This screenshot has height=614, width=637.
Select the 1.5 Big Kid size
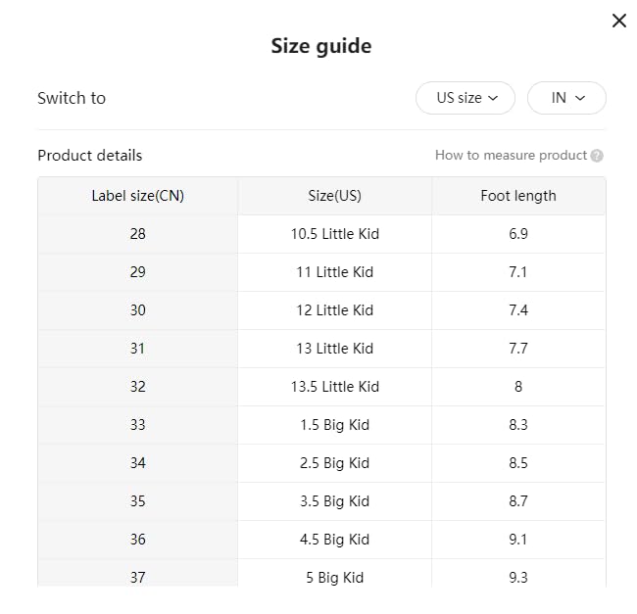click(334, 425)
